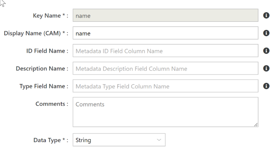The width and height of the screenshot is (278, 147).
Task: Click the ID Field Name label
Action: coord(47,51)
